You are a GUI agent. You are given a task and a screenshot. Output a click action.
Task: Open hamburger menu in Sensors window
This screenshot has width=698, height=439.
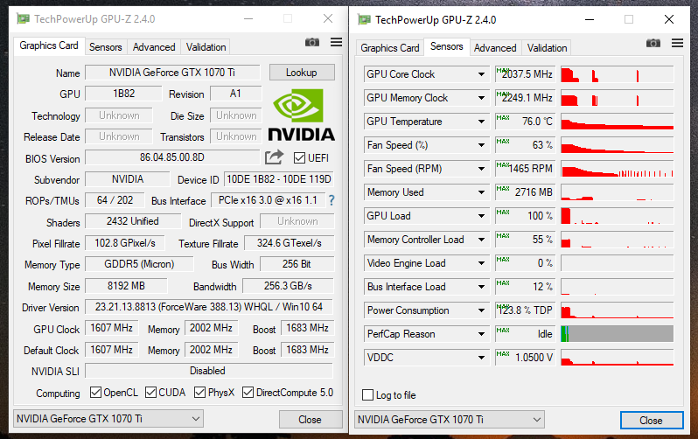coord(677,43)
